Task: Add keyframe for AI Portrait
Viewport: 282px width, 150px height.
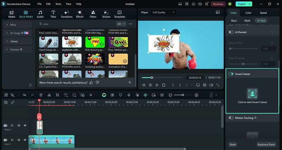Action: pos(271,32)
